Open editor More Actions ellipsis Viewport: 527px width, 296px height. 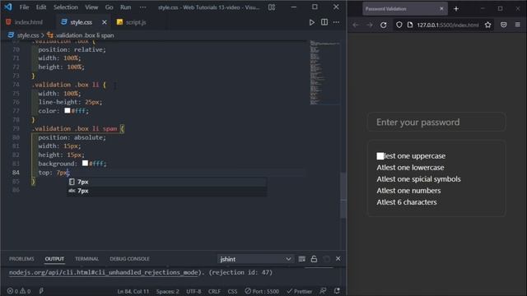point(336,22)
